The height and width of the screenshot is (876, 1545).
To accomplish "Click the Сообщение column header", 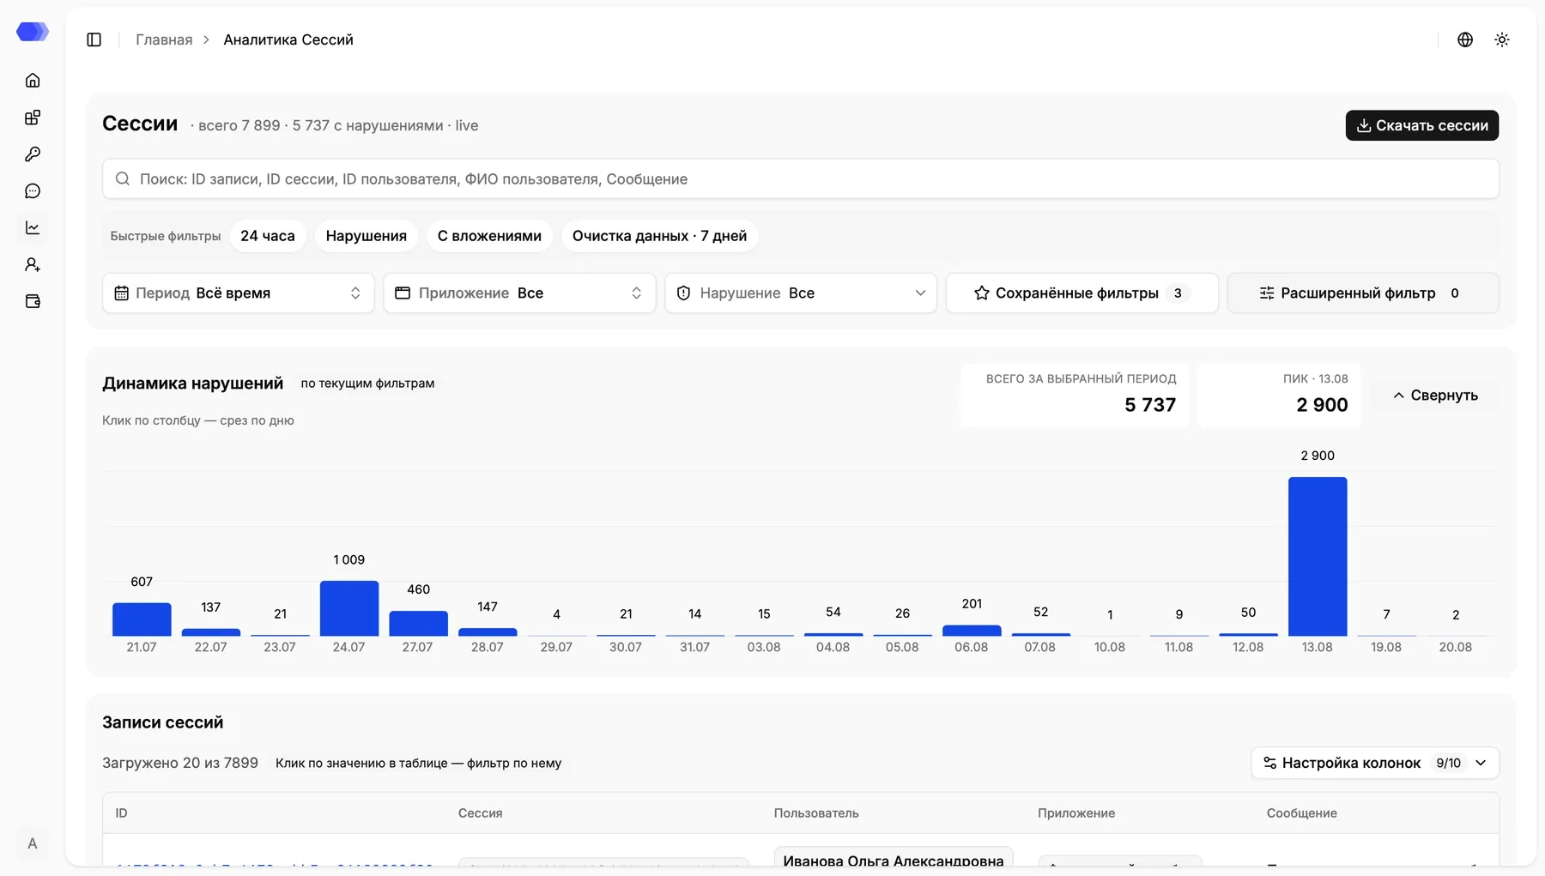I will [x=1302, y=813].
